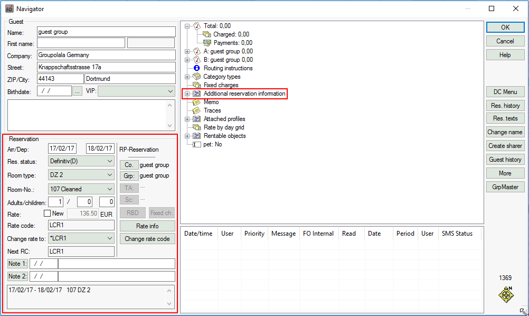Expand Additional reservation information node
Image resolution: width=529 pixels, height=316 pixels.
pyautogui.click(x=187, y=94)
